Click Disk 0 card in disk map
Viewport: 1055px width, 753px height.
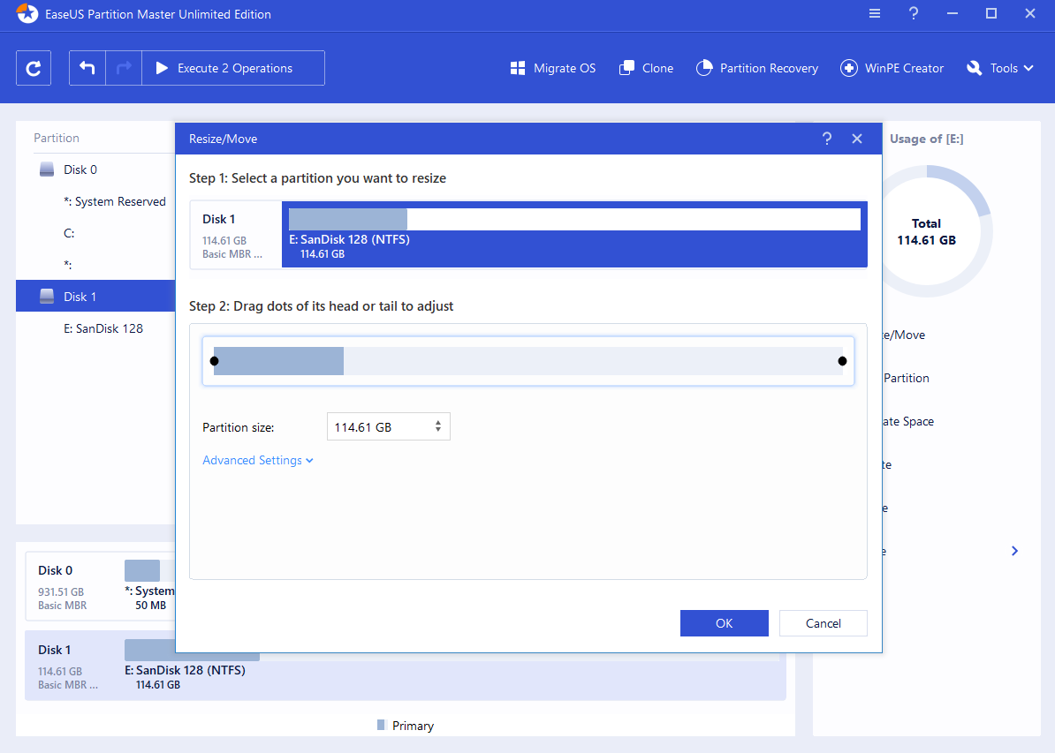click(x=100, y=586)
